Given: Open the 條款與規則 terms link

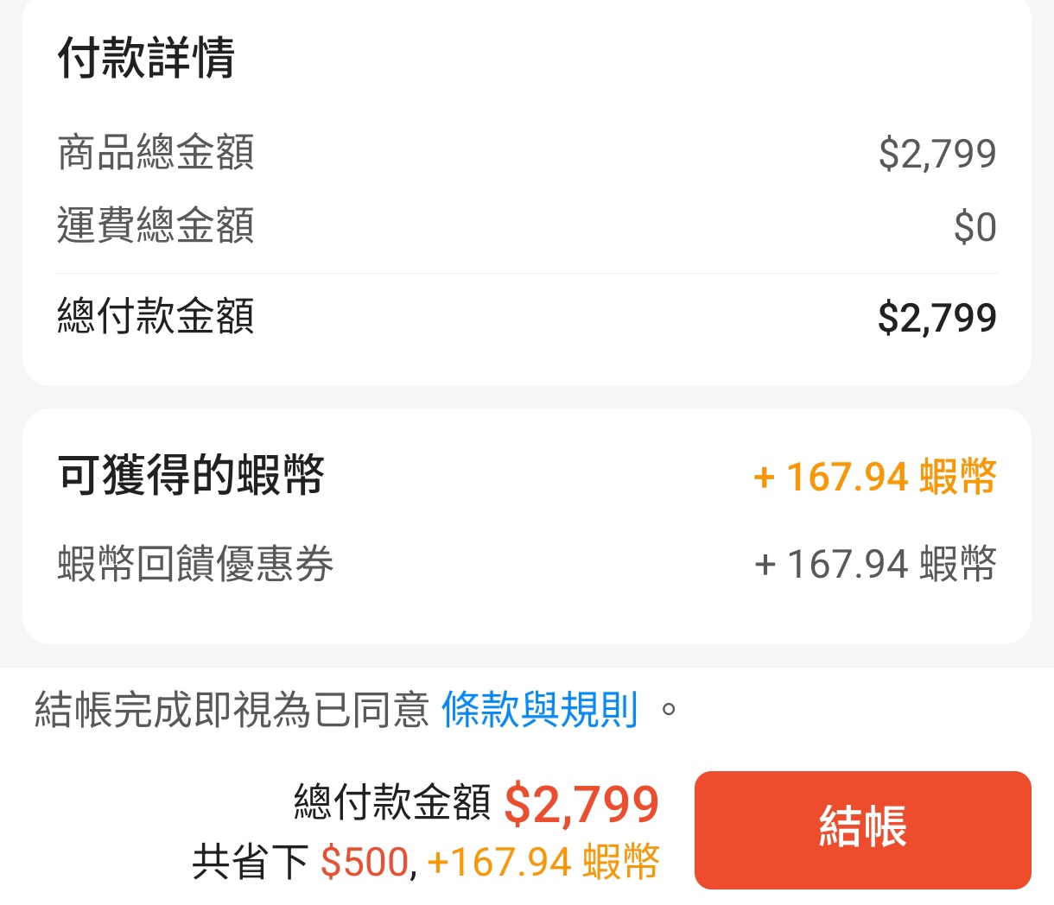Looking at the screenshot, I should pos(539,711).
